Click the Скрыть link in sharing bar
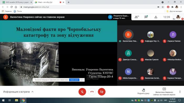Image resolution: width=184 pixels, height=103 pixels. pyautogui.click(x=82, y=80)
